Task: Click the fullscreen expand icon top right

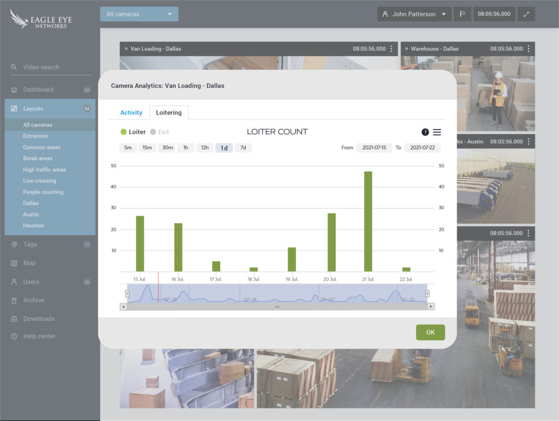Action: [526, 14]
